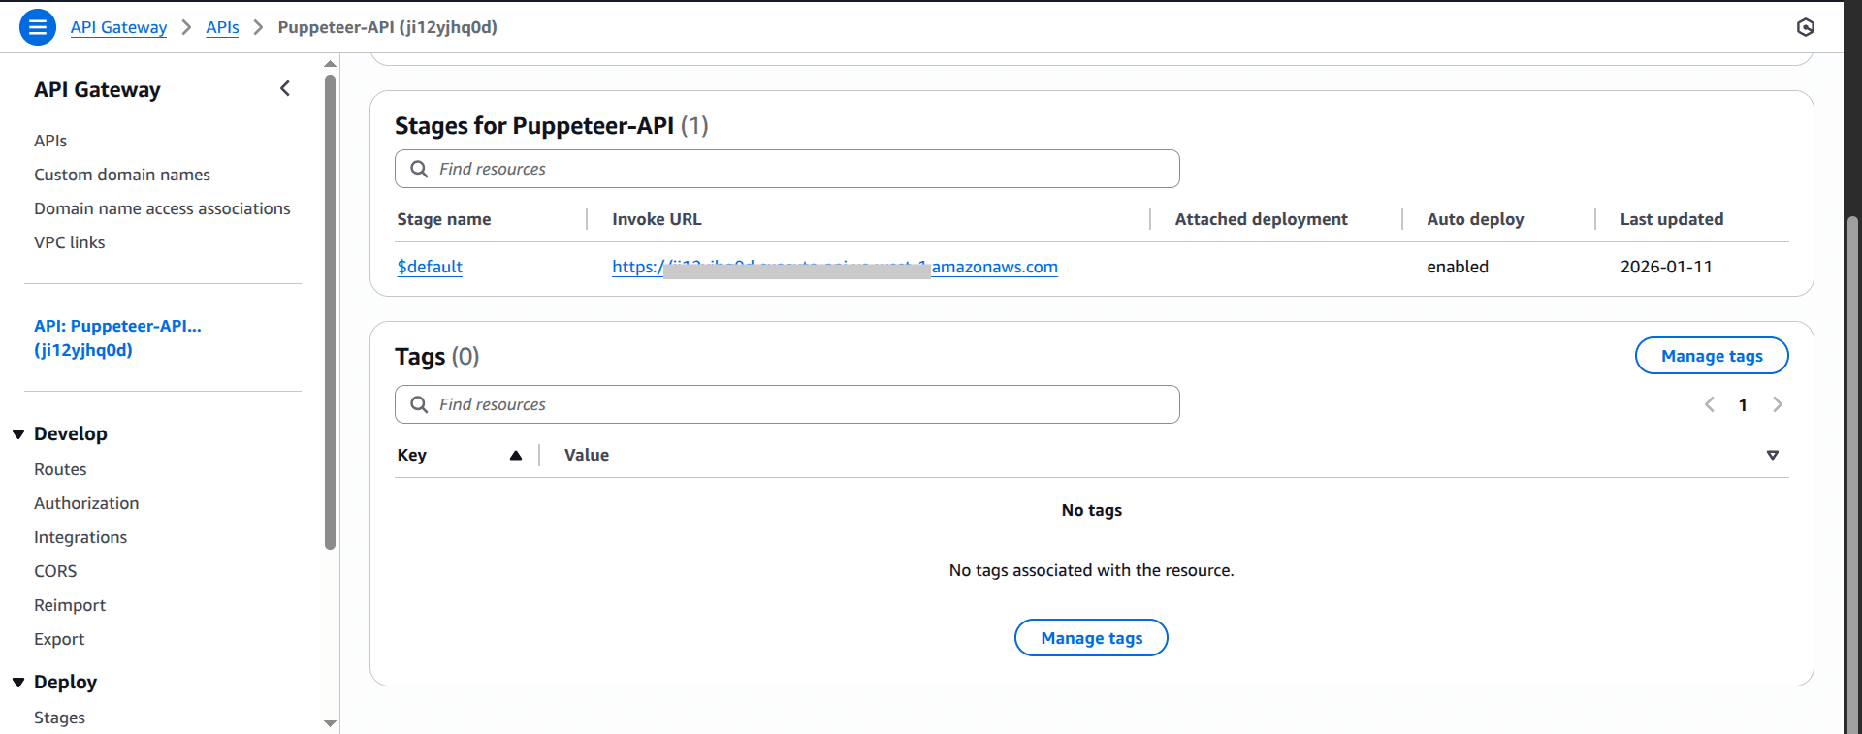
Task: Open the Invoke URL for $default stage
Action: coord(834,267)
